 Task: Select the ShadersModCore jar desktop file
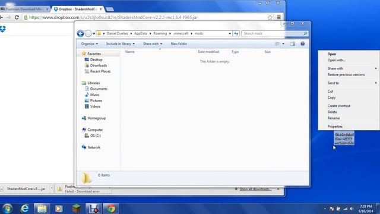point(344,139)
